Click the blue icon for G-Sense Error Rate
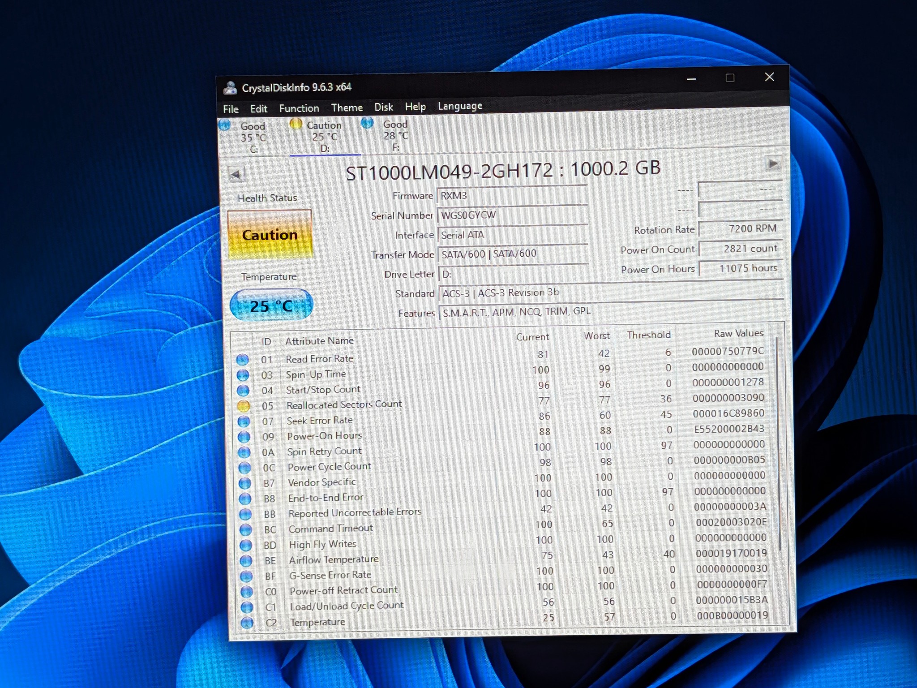Image resolution: width=917 pixels, height=688 pixels. [246, 576]
